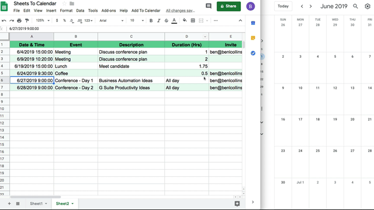Open Sheet1 tab options arrow
This screenshot has height=210, width=374.
[x=46, y=204]
